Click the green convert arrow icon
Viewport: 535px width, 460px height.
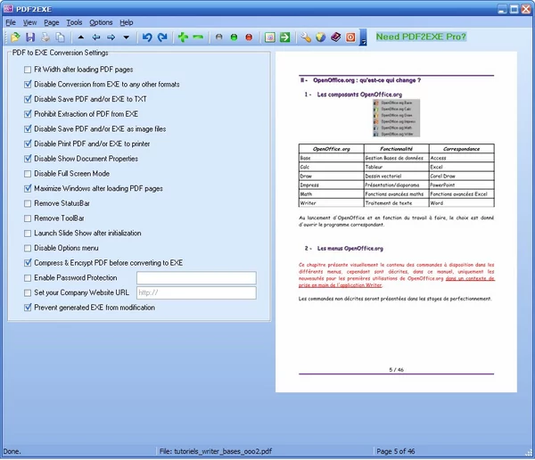tap(285, 37)
